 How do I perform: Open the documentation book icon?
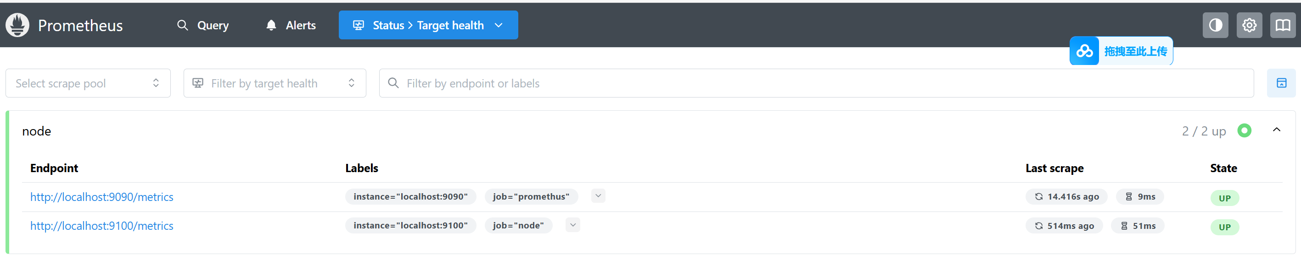1283,25
